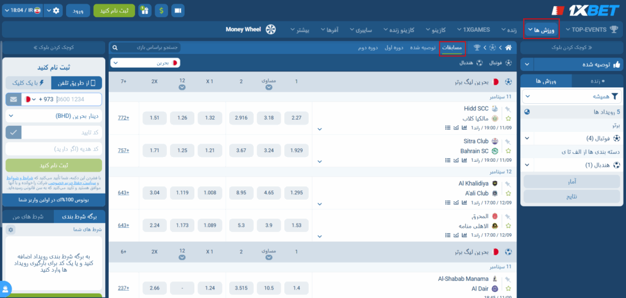Click the ticket-shaped icon beside the dollar button
The image size is (626, 298).
pyautogui.click(x=178, y=11)
